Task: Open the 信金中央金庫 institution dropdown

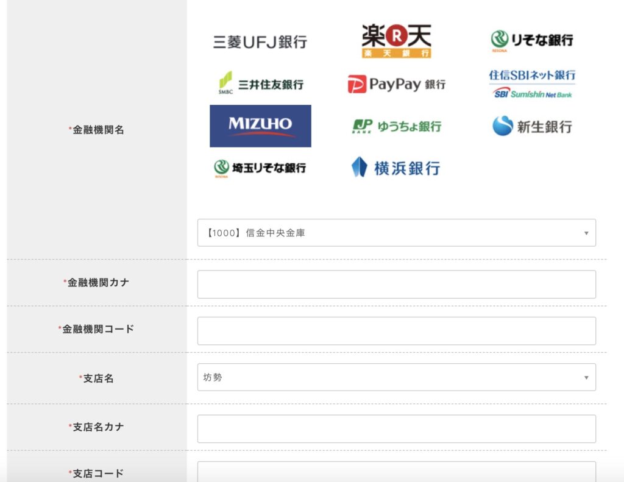Action: [x=396, y=233]
